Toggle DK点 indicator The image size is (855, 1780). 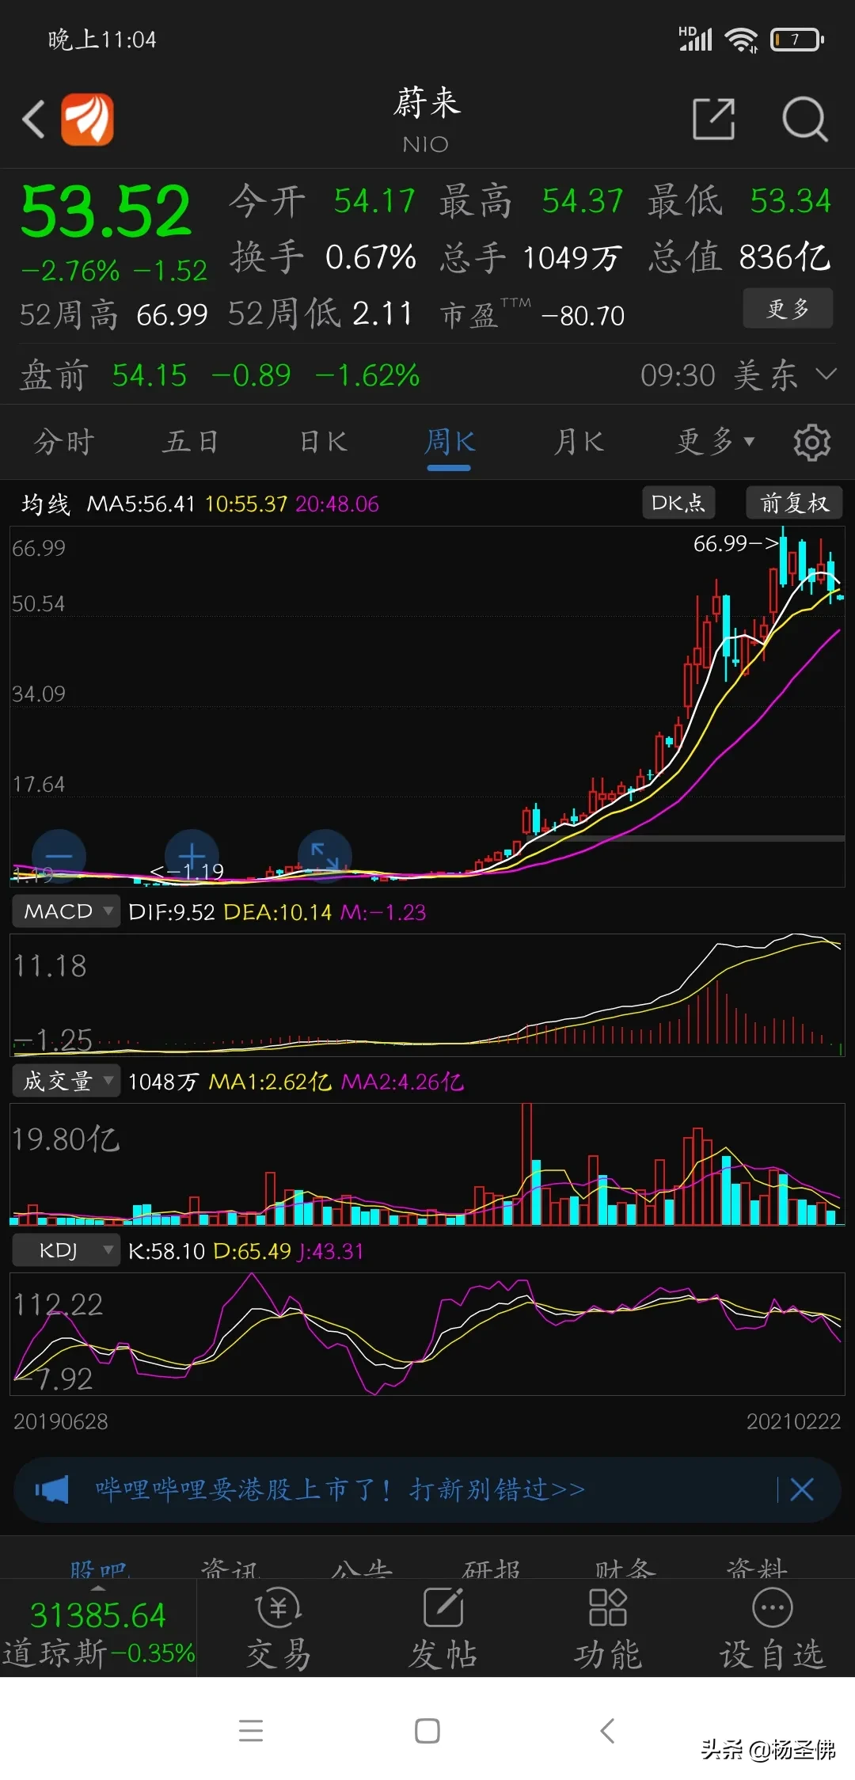pyautogui.click(x=678, y=503)
